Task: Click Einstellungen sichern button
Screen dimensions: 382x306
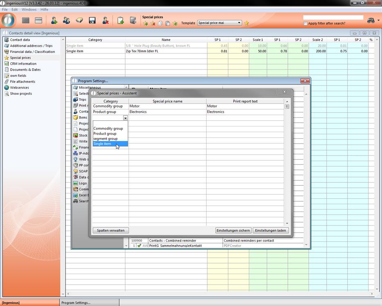Action: click(233, 230)
